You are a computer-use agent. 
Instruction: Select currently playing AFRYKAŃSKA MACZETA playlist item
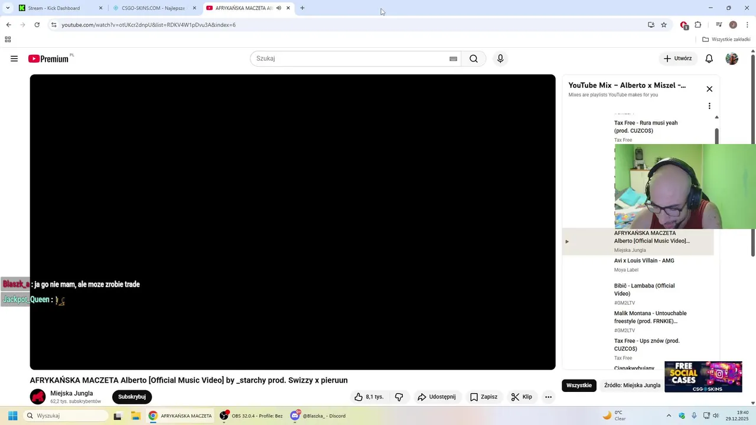tap(638, 241)
